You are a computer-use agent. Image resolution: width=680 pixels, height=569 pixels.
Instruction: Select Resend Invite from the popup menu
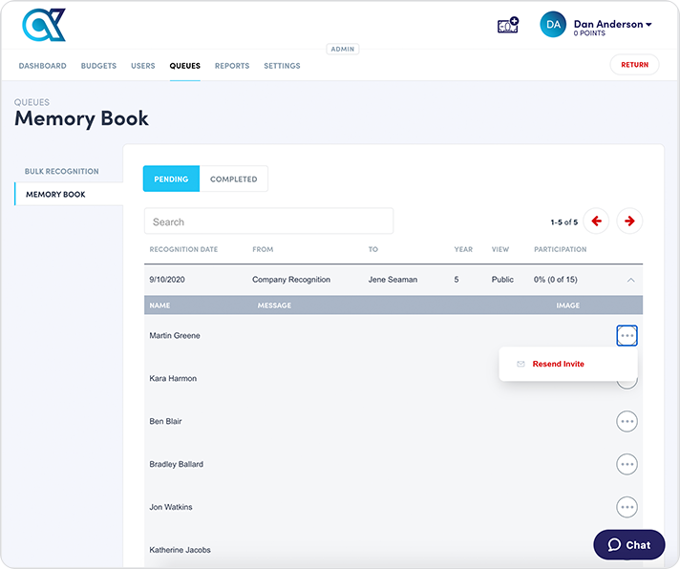(558, 364)
